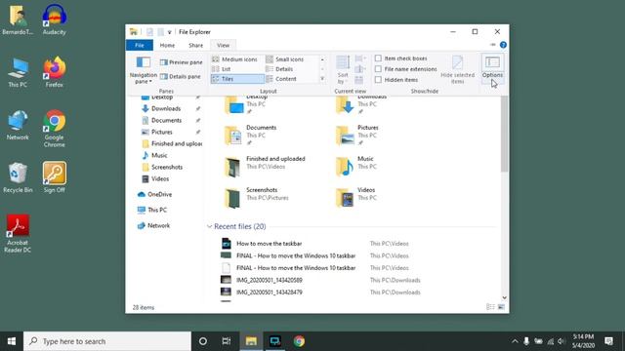Screen dimensions: 625x351
Task: Switch to details view status bar icon
Action: (x=490, y=307)
